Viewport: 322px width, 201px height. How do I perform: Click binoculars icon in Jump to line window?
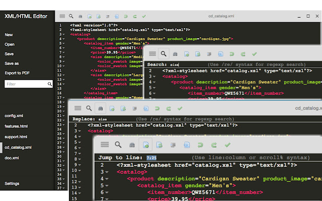[x=132, y=145]
